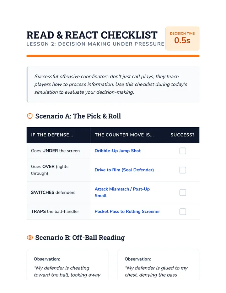
Task: Select the right Observation card about glued defender
Action: (158, 264)
